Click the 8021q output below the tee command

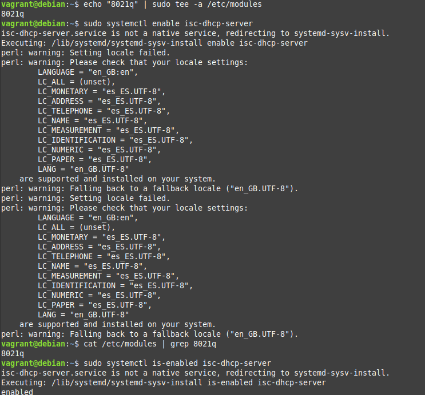(13, 14)
